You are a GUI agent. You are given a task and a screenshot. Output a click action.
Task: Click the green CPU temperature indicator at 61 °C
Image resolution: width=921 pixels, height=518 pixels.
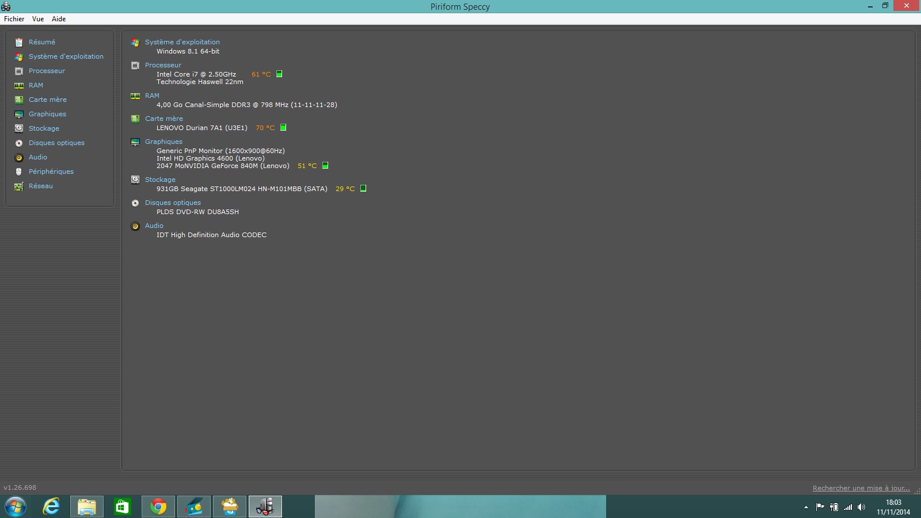click(279, 74)
